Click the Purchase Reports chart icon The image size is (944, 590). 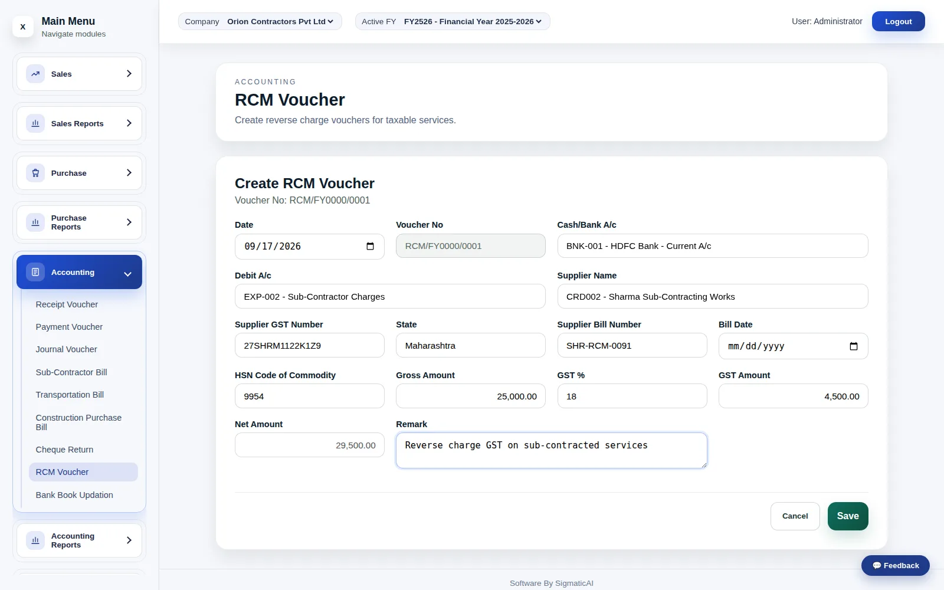coord(35,222)
